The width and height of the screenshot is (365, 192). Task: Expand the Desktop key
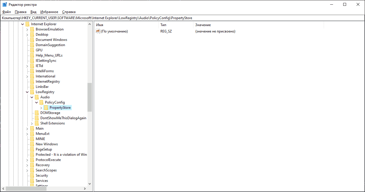pos(27,35)
